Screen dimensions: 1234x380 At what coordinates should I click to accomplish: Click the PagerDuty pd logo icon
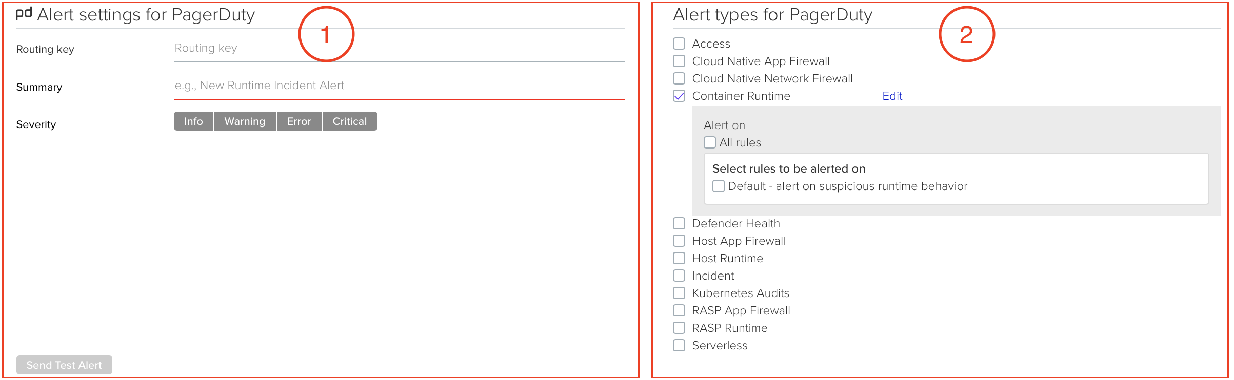click(x=24, y=13)
